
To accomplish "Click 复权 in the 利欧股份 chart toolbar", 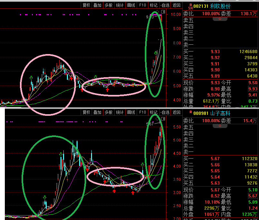I will click(87, 5).
